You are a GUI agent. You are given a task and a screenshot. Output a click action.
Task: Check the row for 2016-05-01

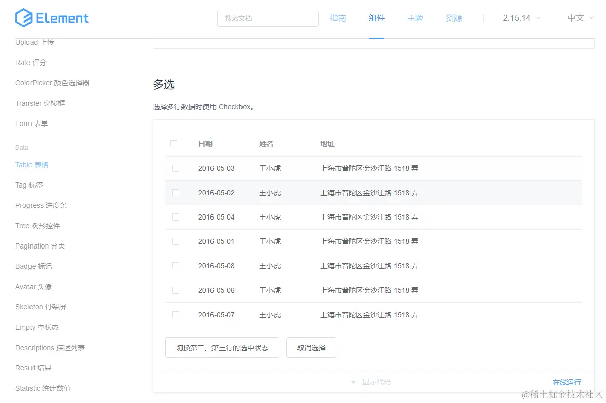click(x=176, y=241)
